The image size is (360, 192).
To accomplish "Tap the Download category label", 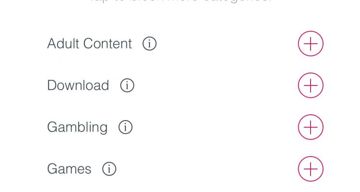I will coord(78,85).
